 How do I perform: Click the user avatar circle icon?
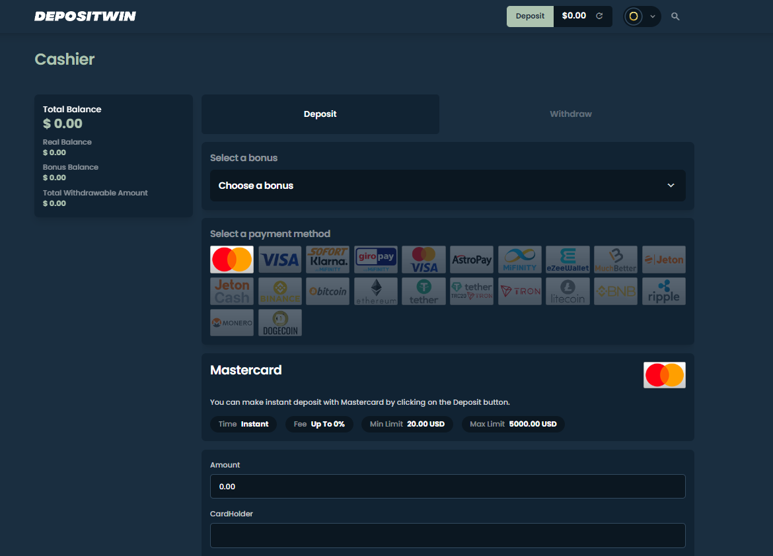[634, 17]
